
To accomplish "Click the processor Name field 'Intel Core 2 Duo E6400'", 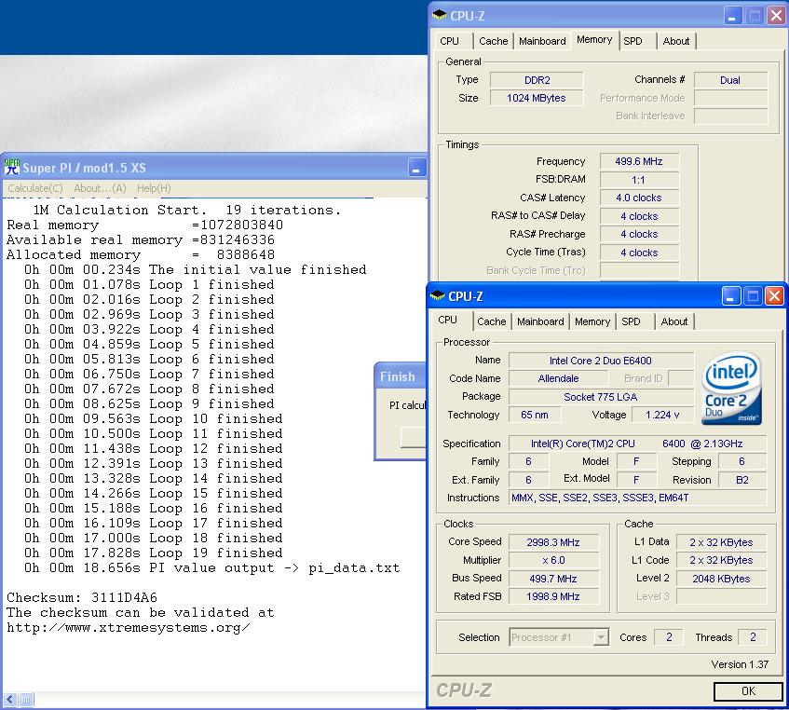I will [x=601, y=361].
